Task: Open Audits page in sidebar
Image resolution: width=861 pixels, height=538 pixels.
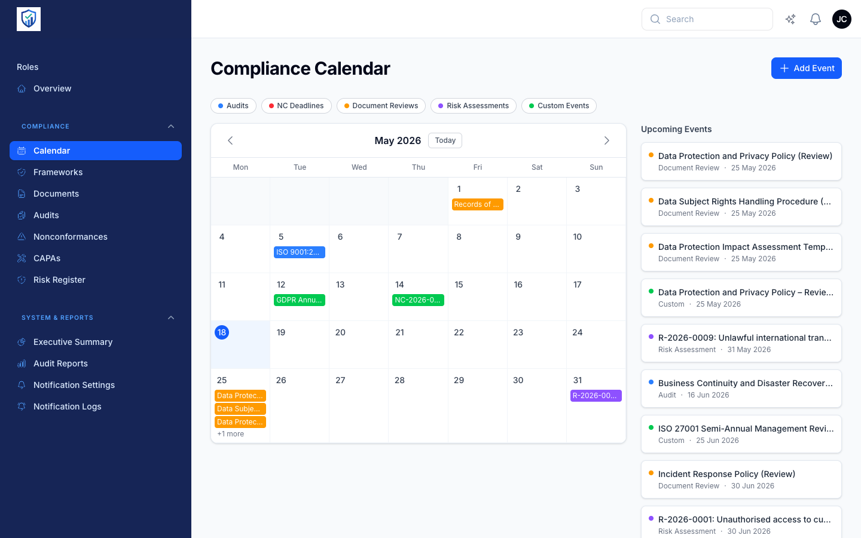Action: coord(96,215)
